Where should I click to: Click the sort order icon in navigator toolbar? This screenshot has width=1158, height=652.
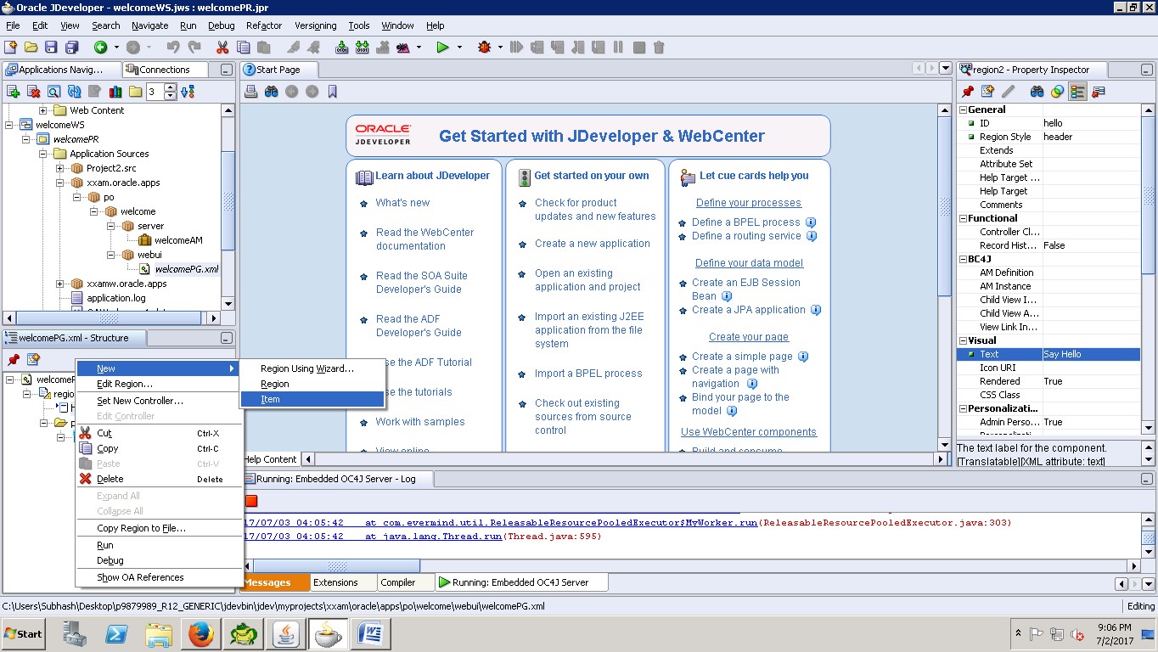(x=188, y=92)
